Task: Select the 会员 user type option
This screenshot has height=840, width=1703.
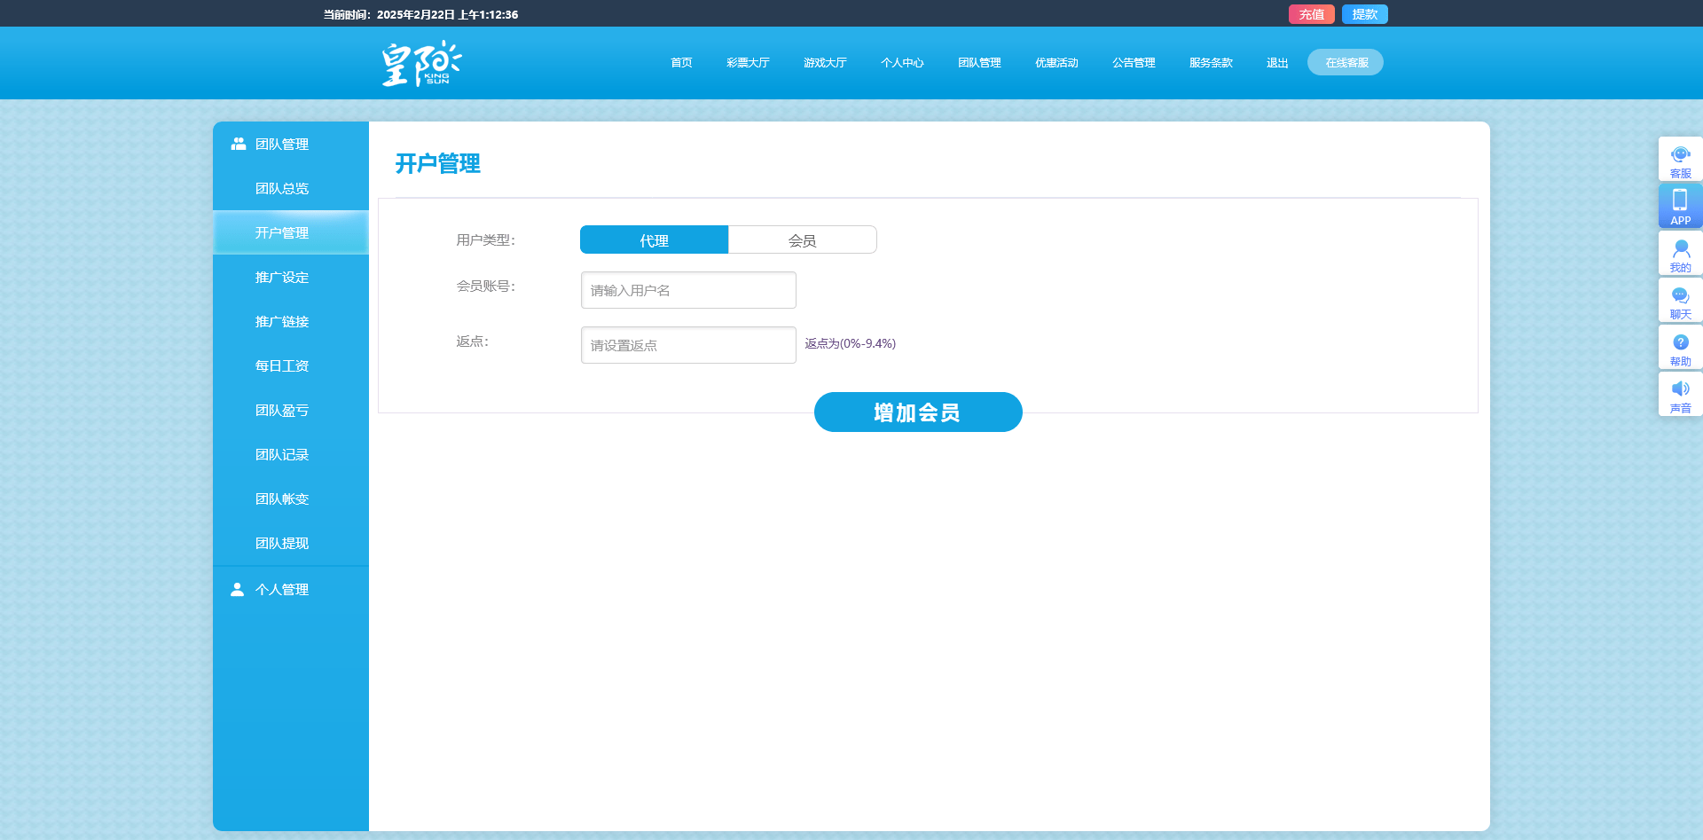Action: (x=802, y=240)
